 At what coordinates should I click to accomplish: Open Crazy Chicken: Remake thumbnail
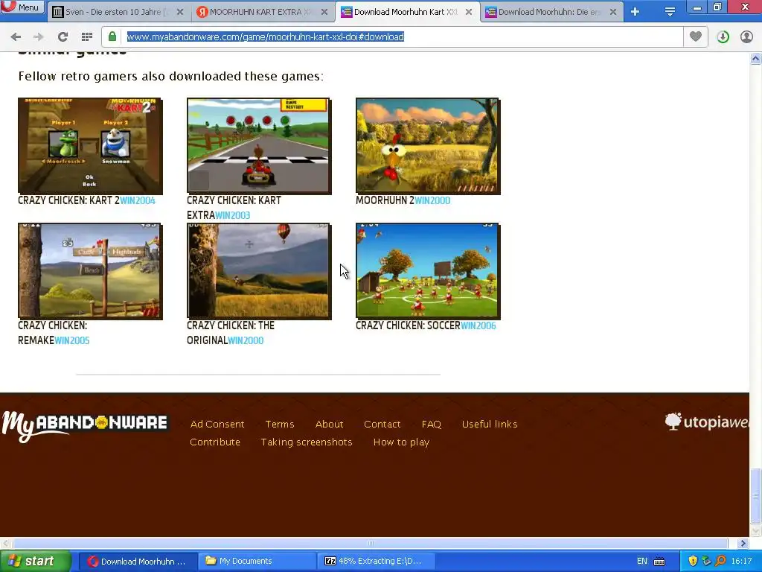(90, 271)
